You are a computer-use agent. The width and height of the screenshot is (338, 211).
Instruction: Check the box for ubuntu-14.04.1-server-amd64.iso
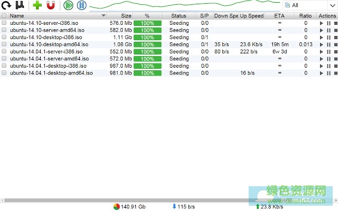pos(4,58)
